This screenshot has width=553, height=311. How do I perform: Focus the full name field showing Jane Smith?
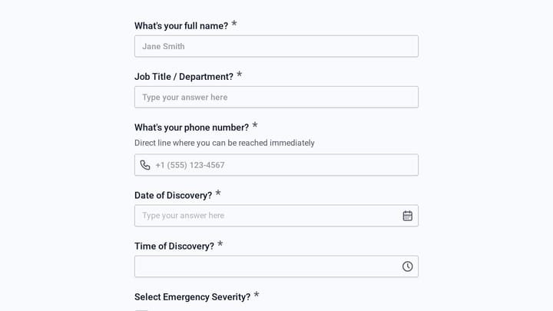click(x=276, y=46)
